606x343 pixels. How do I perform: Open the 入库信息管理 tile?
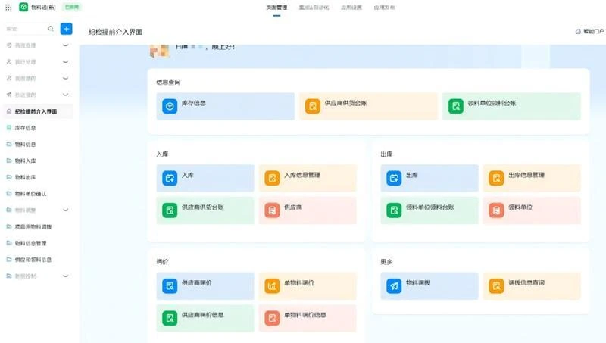307,178
